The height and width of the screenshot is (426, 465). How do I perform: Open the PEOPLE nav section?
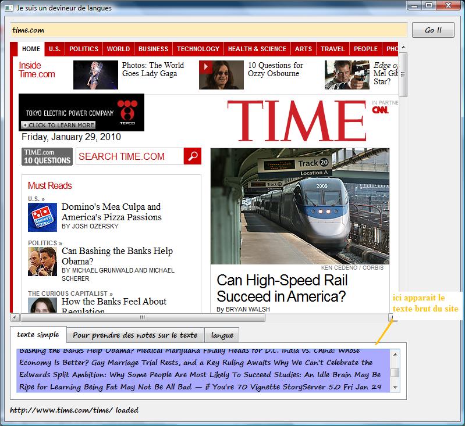pyautogui.click(x=365, y=49)
